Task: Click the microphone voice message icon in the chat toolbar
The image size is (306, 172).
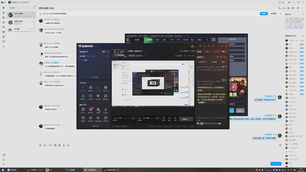Action: [64, 145]
